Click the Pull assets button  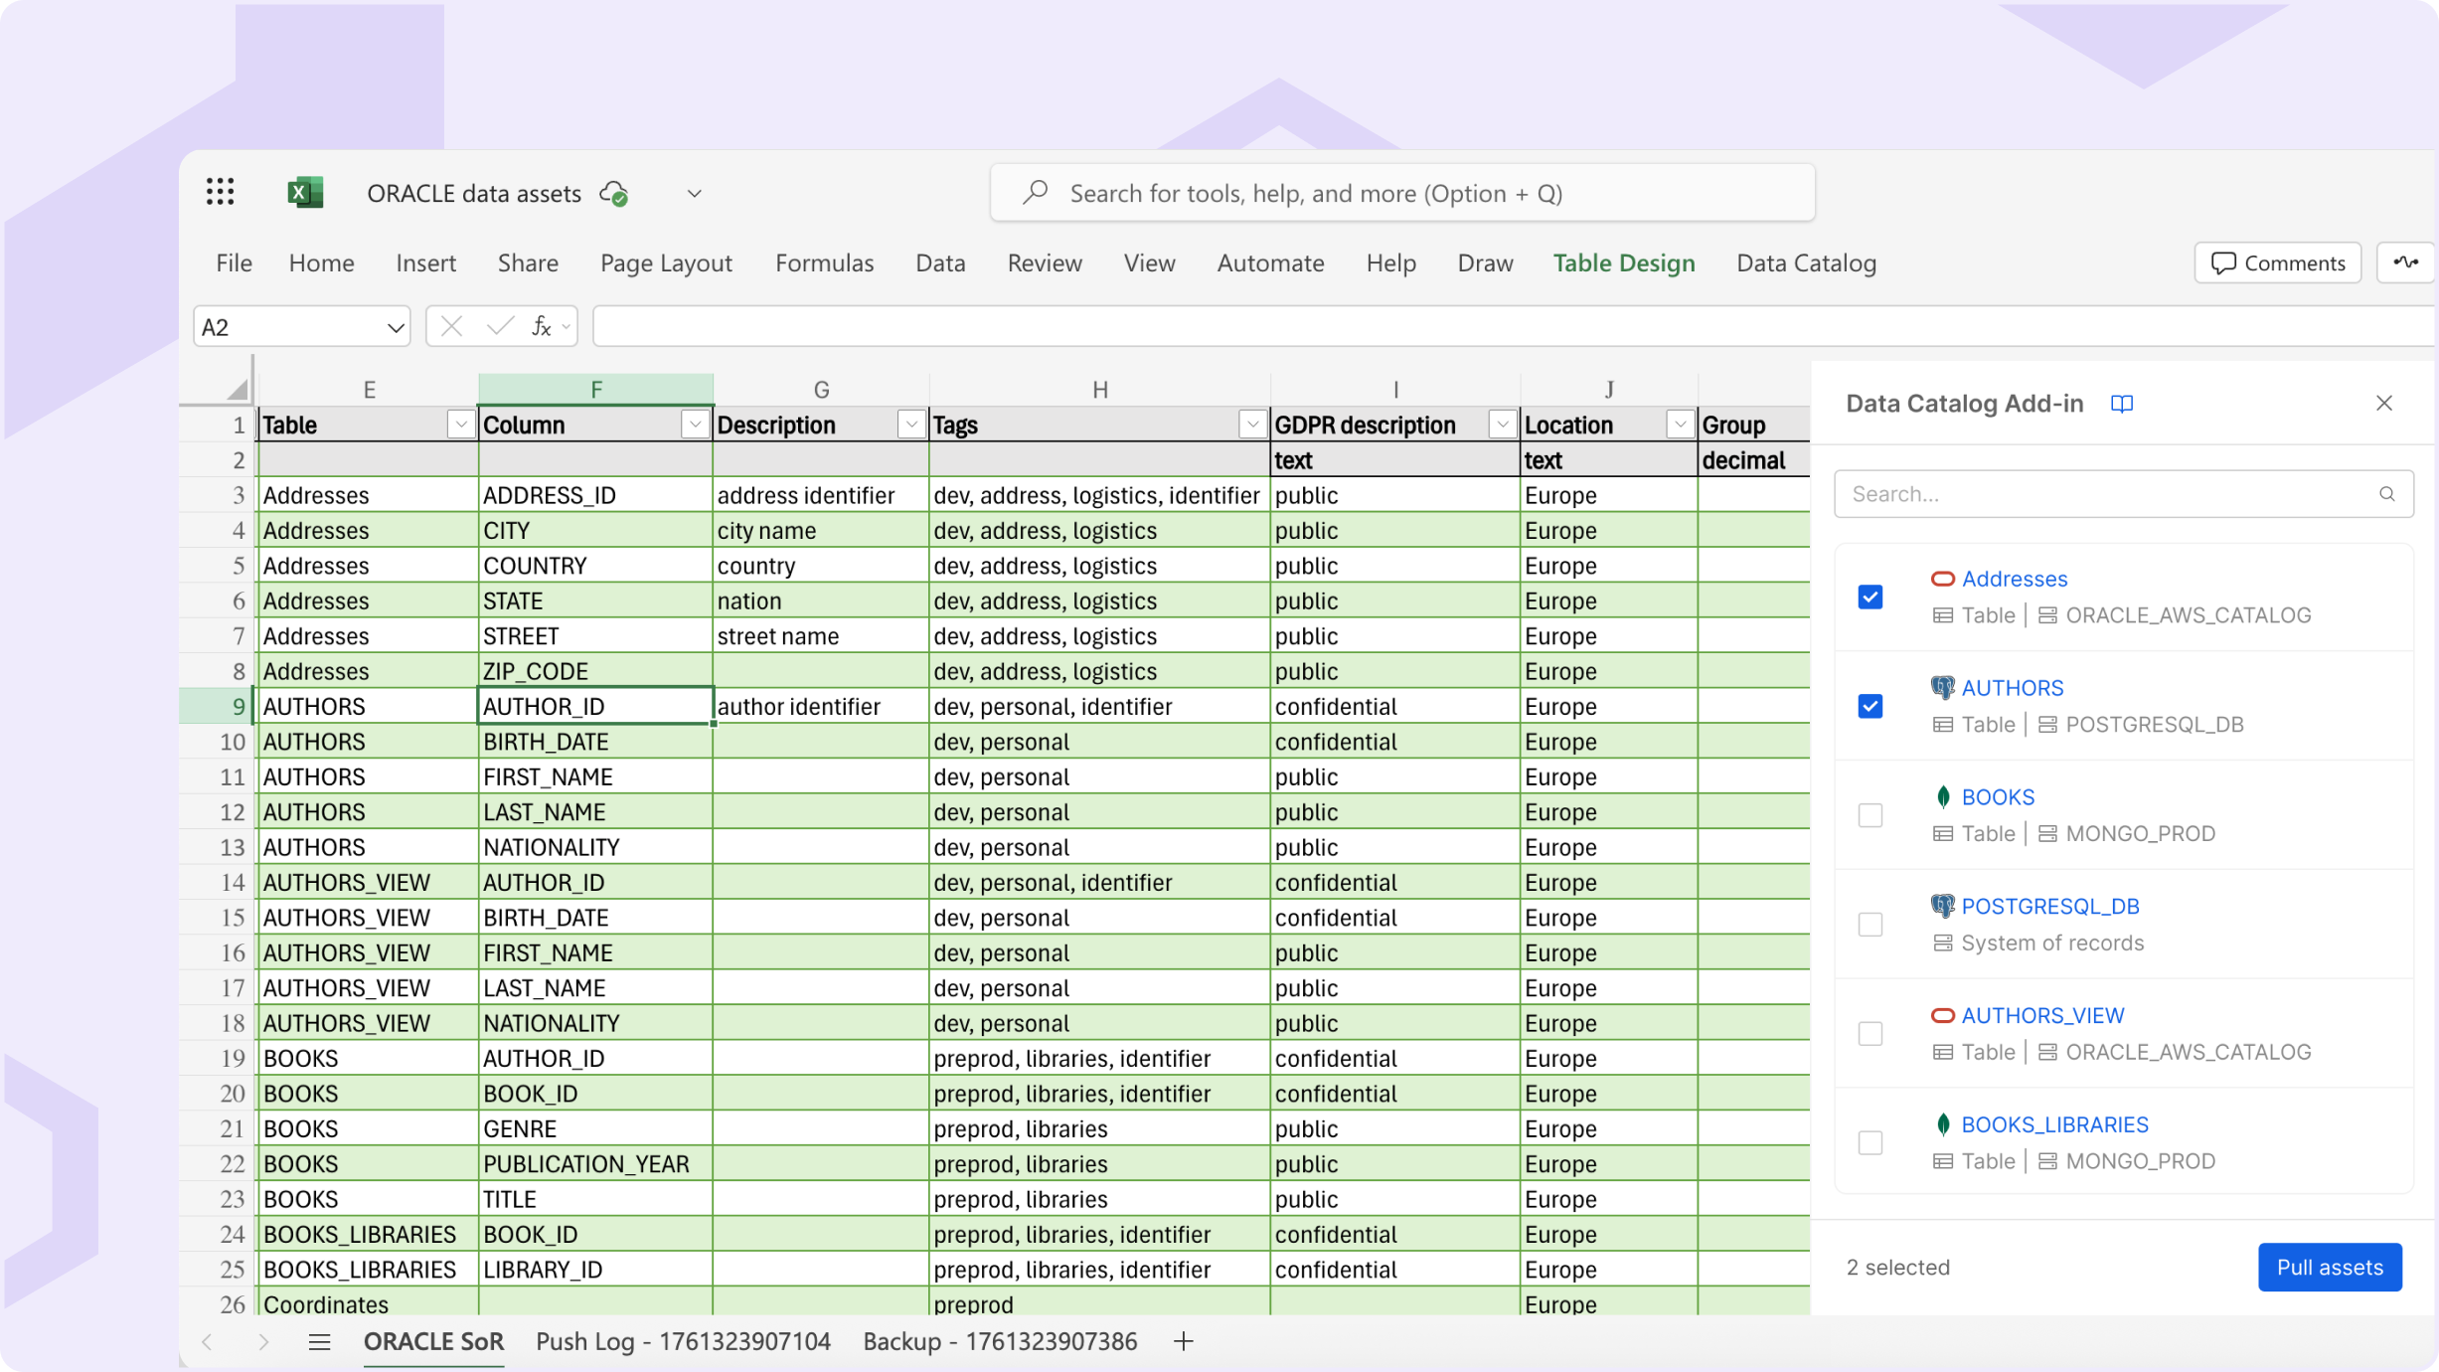point(2329,1267)
